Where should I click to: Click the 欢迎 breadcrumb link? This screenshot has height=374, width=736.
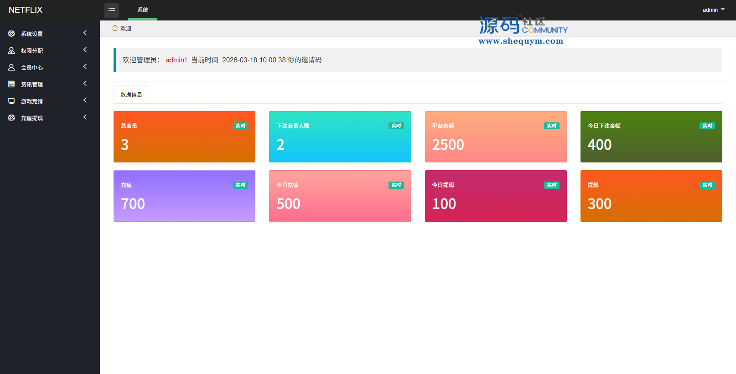pos(126,29)
